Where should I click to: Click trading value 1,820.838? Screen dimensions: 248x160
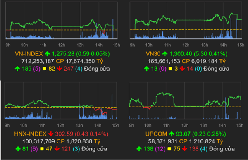79,141
